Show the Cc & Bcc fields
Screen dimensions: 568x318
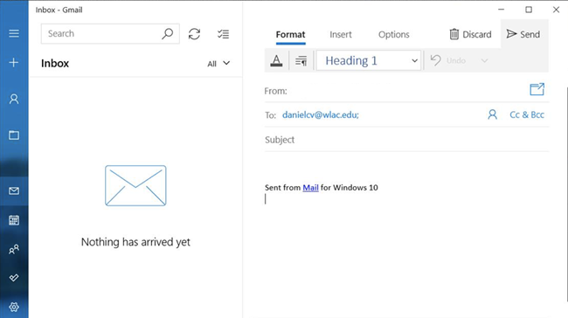527,114
